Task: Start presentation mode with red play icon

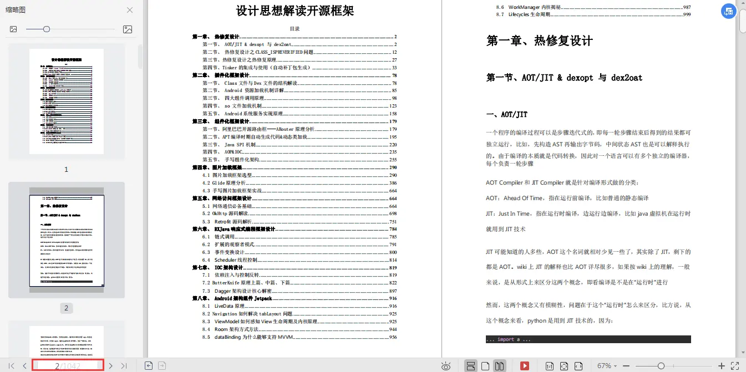Action: click(x=526, y=365)
